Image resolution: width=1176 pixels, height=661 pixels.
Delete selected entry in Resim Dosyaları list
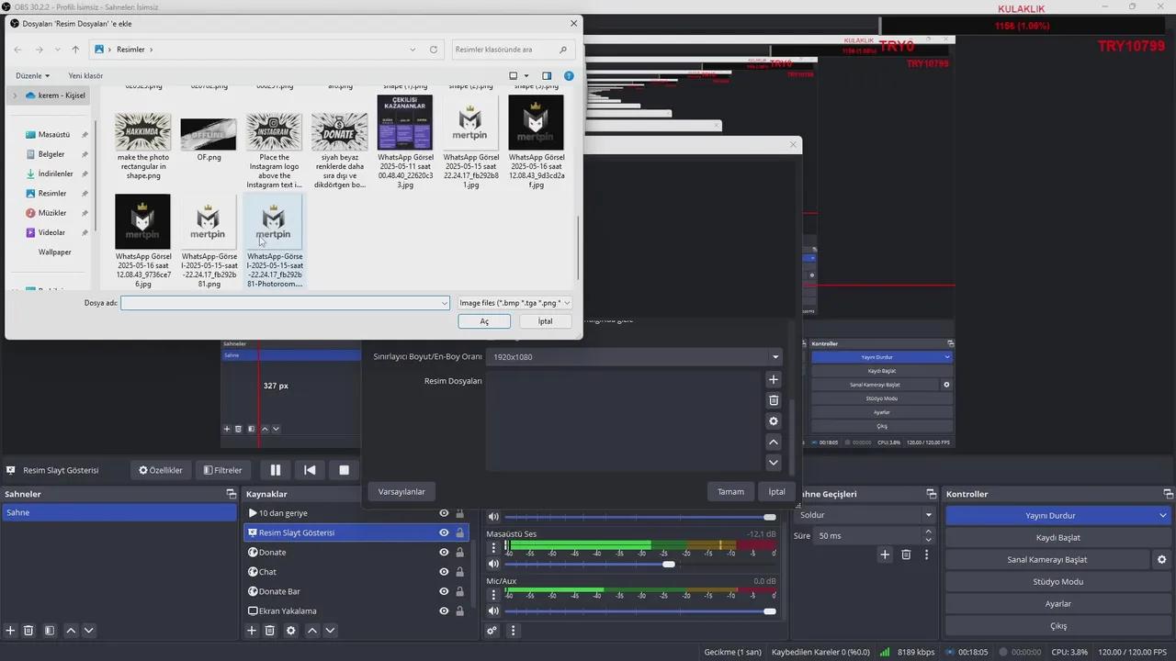tap(773, 400)
